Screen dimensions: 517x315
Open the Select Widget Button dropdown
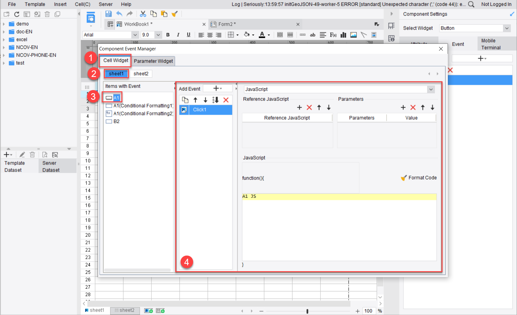click(507, 28)
